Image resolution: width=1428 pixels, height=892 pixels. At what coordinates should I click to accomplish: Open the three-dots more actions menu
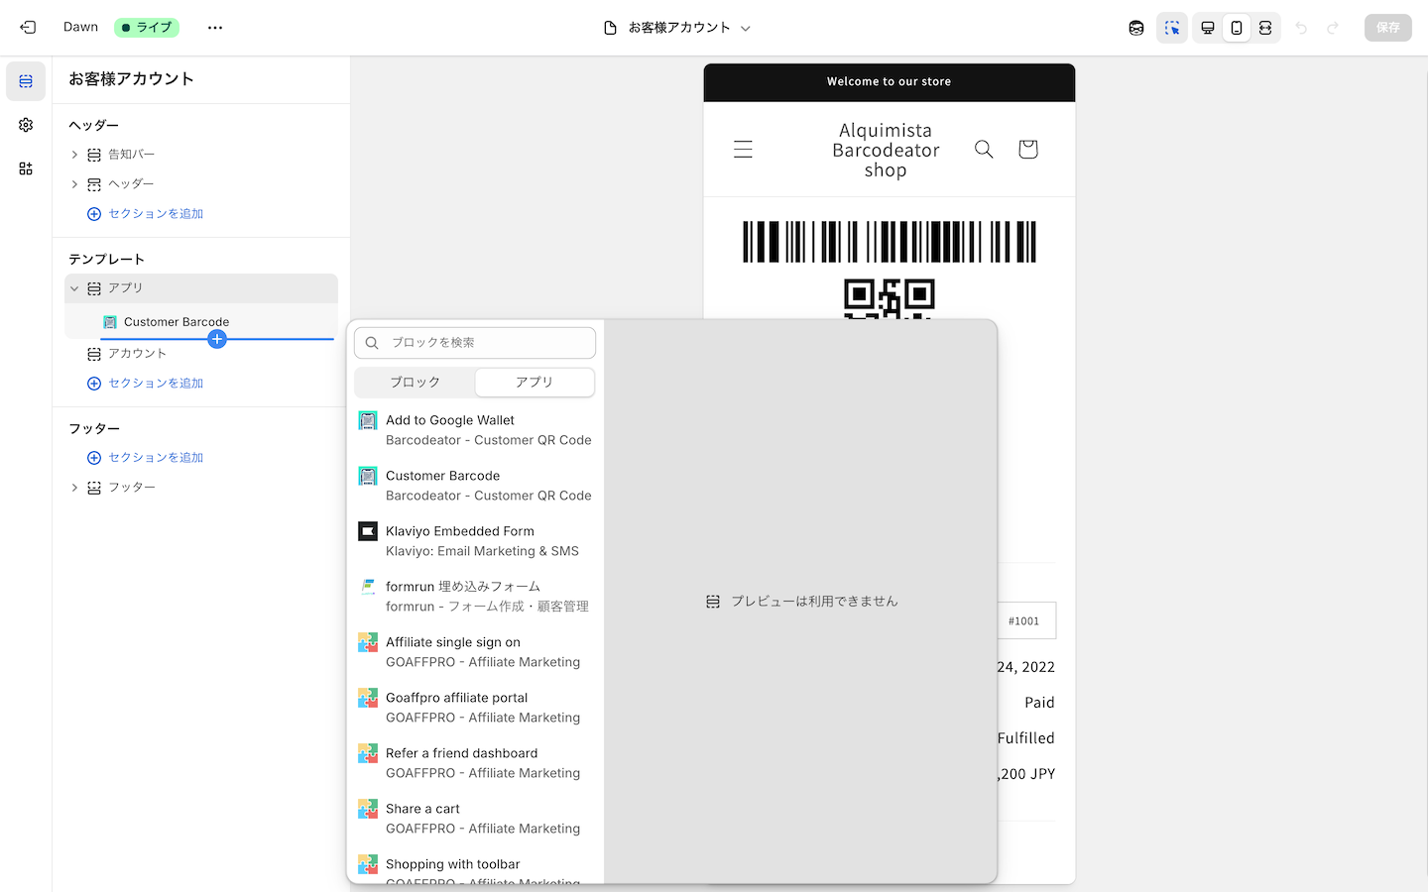[x=215, y=28]
